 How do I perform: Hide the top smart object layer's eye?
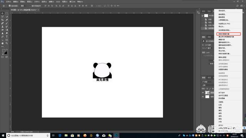pyautogui.click(x=203, y=93)
